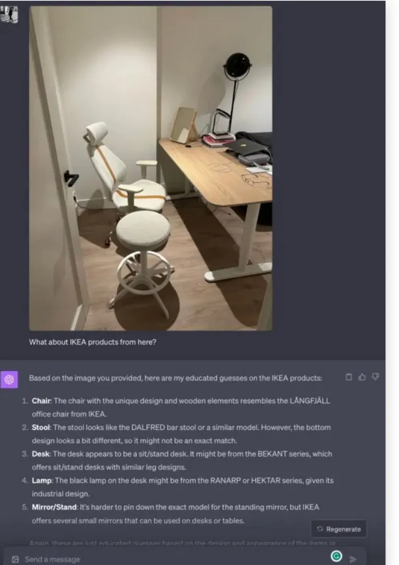Click the Regenerate button
Screen dimensions: 399x565
coord(339,529)
